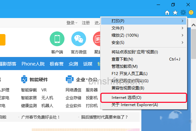Click the orange button at left
Viewport: 196px width, 131px height.
(3, 40)
